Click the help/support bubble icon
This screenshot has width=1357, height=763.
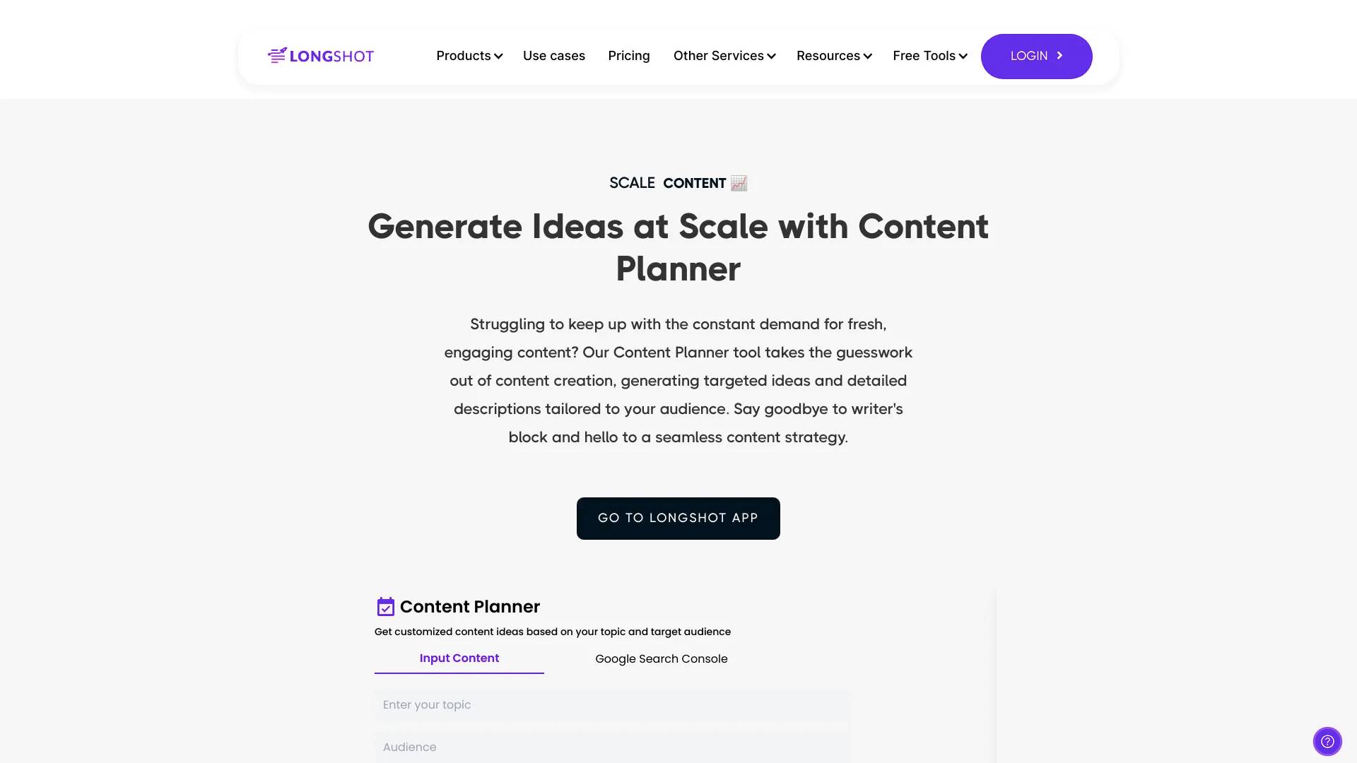click(x=1327, y=740)
